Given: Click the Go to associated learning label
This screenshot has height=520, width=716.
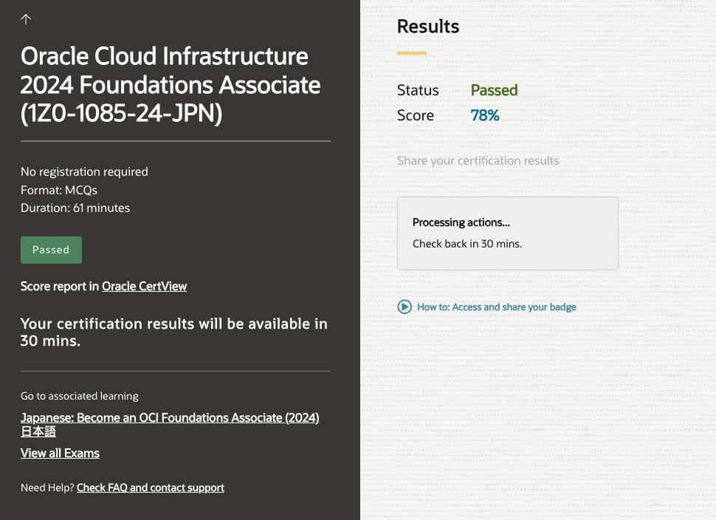Looking at the screenshot, I should (x=80, y=396).
